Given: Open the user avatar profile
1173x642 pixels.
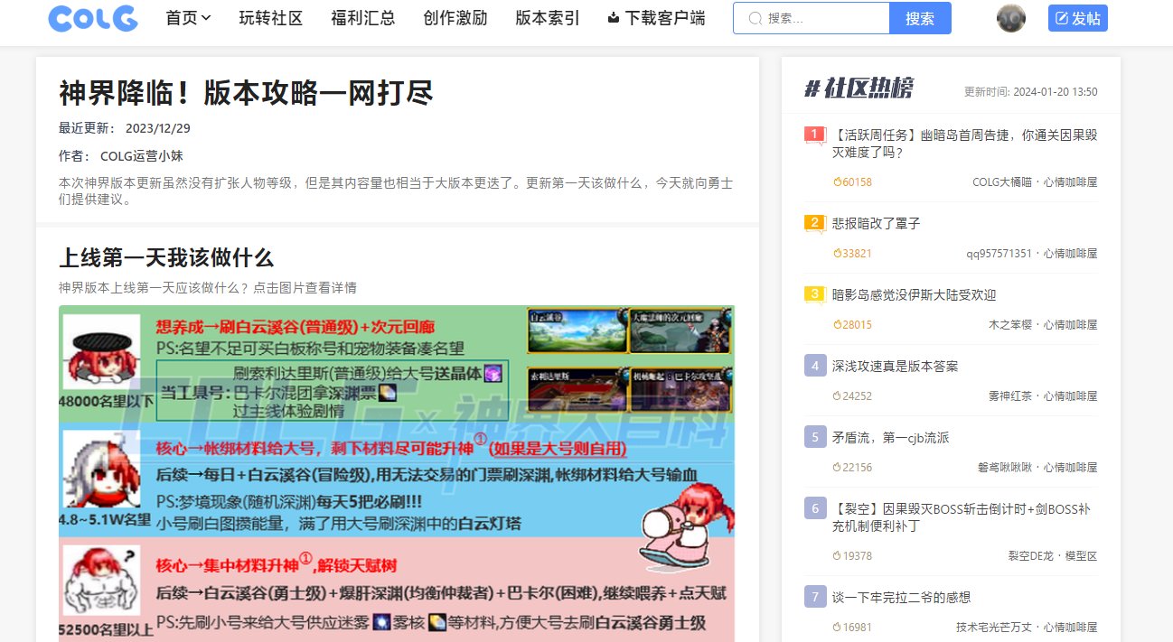Looking at the screenshot, I should (x=1010, y=18).
